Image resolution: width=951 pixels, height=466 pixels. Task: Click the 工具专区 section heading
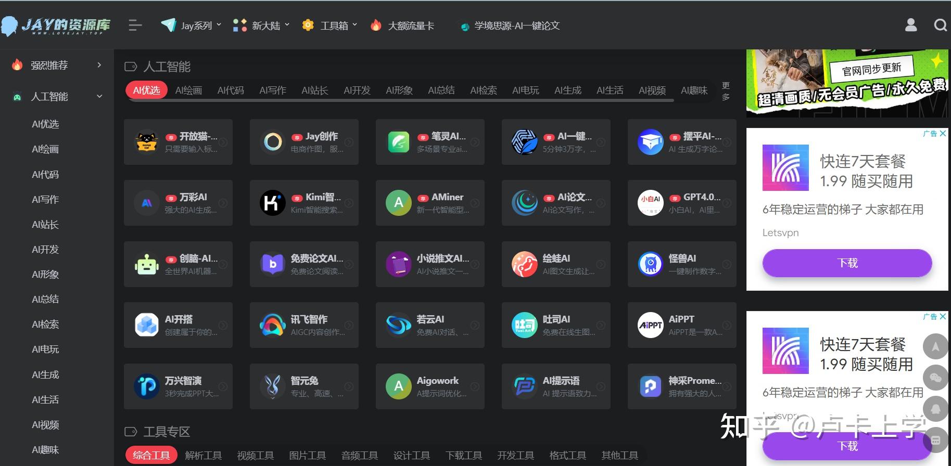167,432
